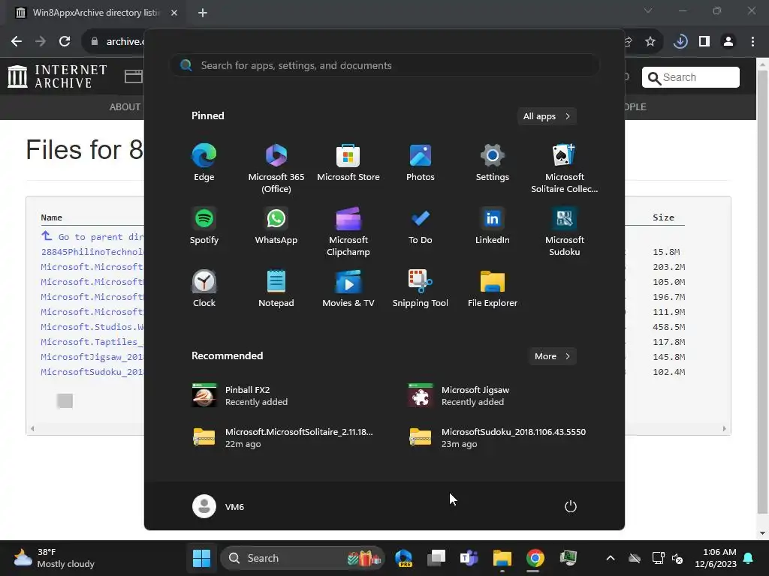Image resolution: width=769 pixels, height=576 pixels.
Task: Show All apps list
Action: click(547, 116)
